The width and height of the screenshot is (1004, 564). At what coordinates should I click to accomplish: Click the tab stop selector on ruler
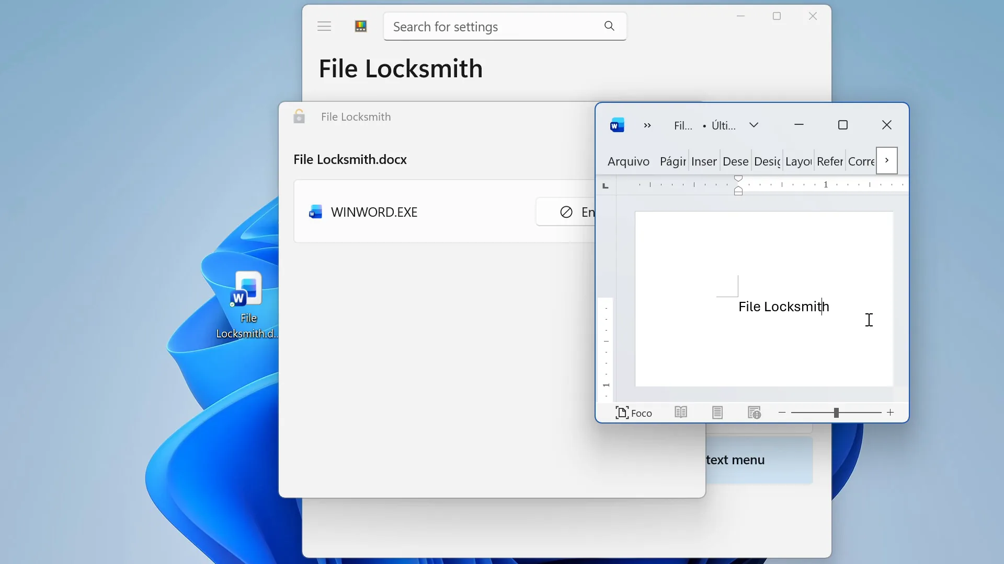tap(606, 185)
